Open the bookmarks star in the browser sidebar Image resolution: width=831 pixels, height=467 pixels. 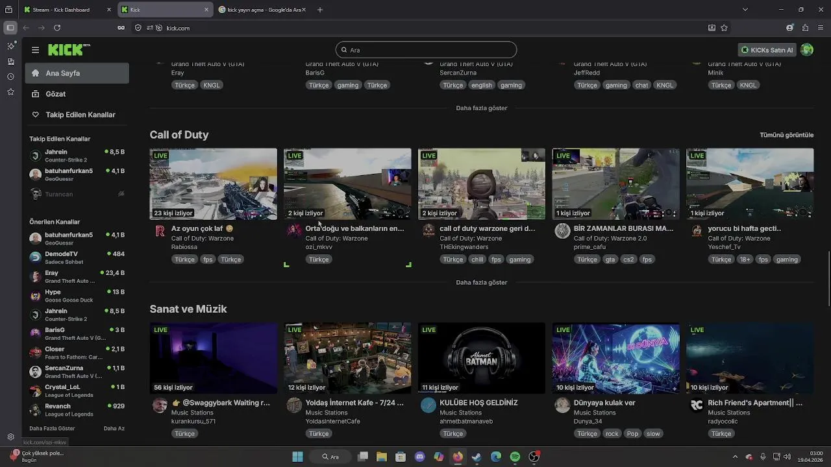pos(10,92)
